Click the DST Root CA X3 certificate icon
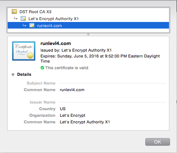The height and width of the screenshot is (153, 177). click(x=14, y=11)
